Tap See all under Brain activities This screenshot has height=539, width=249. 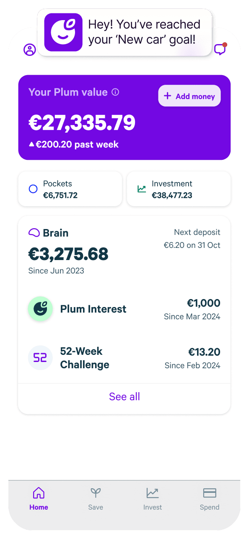pyautogui.click(x=124, y=396)
